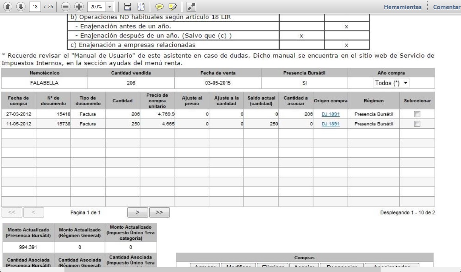Click the Saldo actual value 250
Screen dimensions: 461x272
click(x=261, y=123)
